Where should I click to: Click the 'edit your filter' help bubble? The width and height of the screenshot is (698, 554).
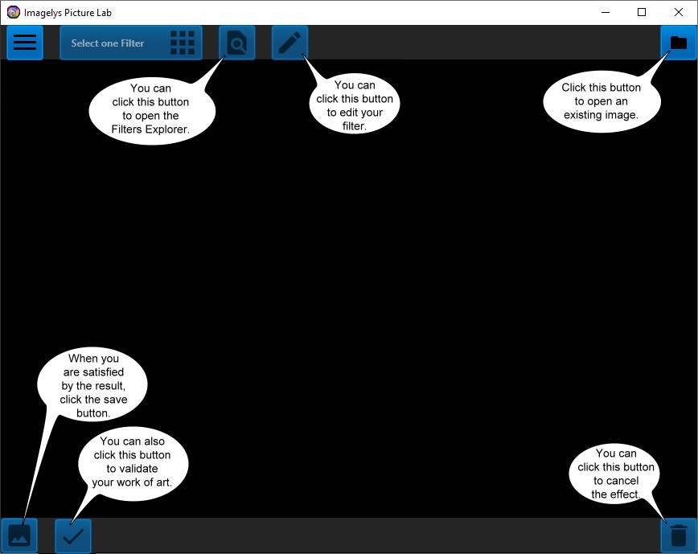coord(355,105)
